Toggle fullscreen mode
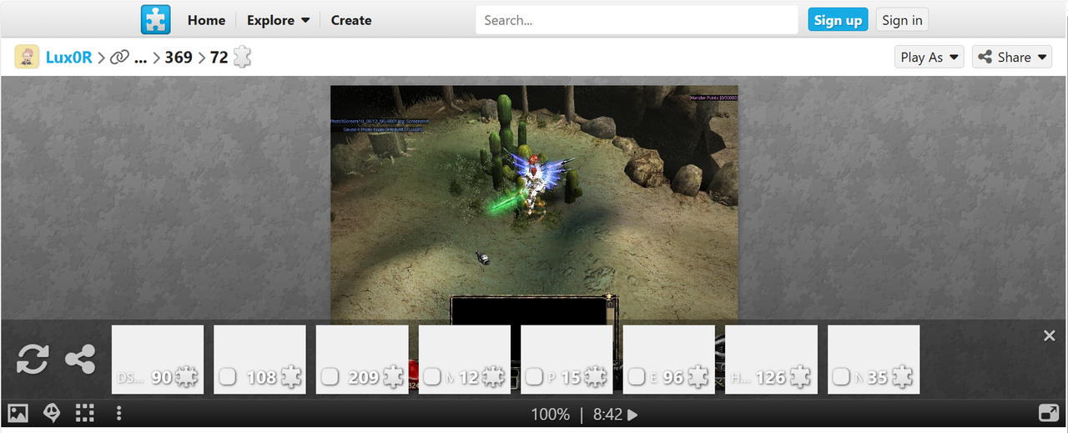The height and width of the screenshot is (433, 1068). 1049,413
